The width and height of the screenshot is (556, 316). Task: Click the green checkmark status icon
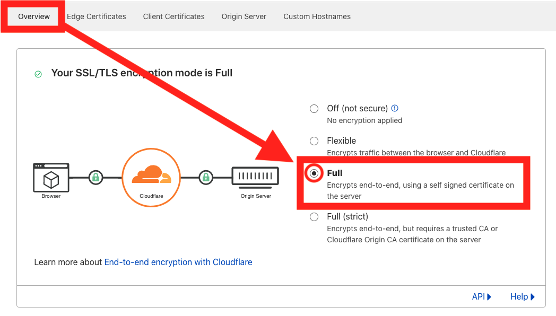[38, 74]
